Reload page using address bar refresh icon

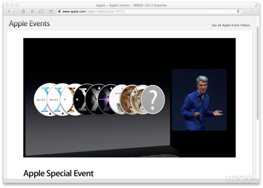click(x=238, y=11)
